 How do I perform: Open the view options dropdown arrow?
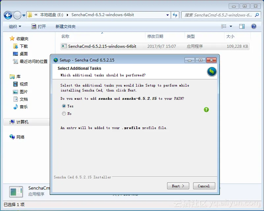click(x=231, y=26)
